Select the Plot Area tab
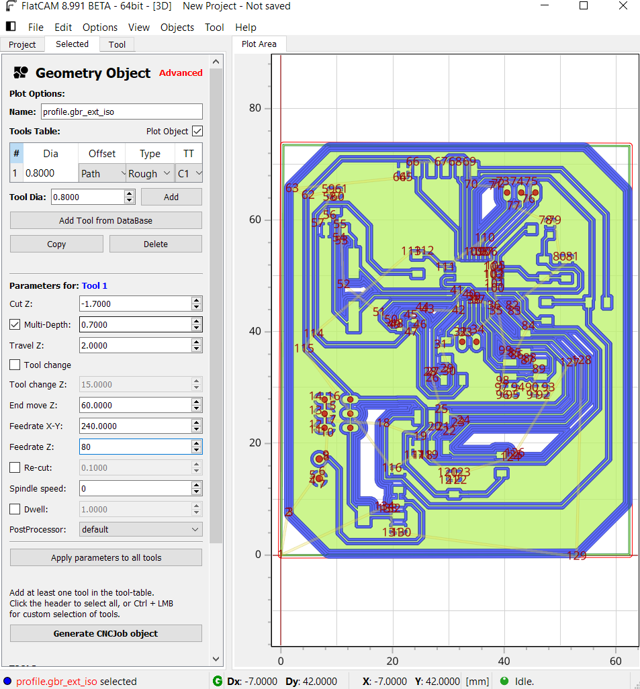This screenshot has width=640, height=689. [259, 44]
